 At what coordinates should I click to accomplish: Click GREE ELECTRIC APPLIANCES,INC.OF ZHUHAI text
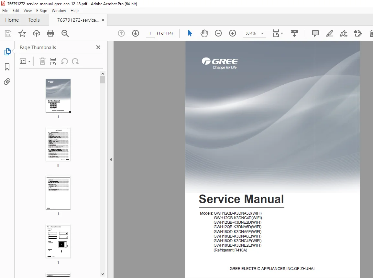click(272, 269)
